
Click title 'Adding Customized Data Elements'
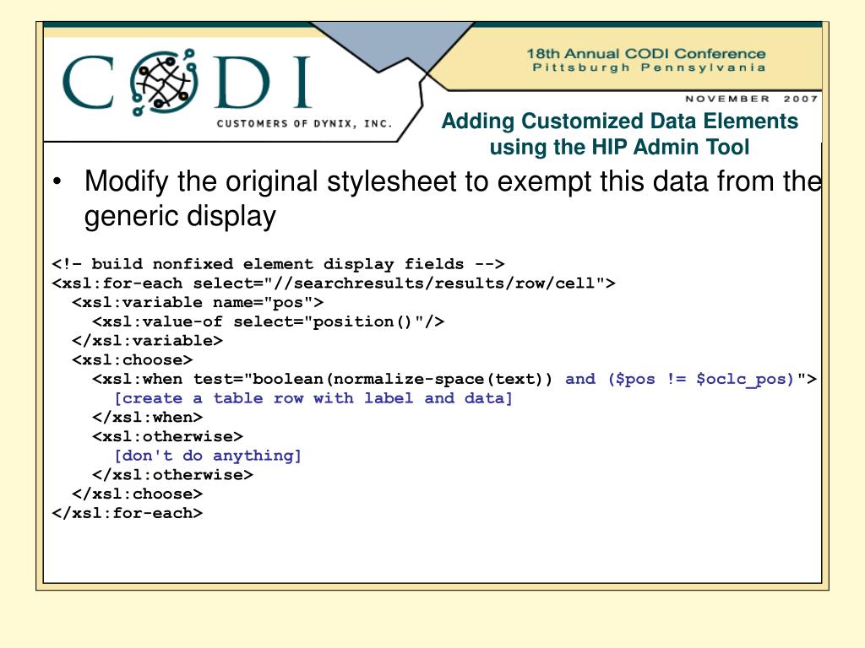coord(619,121)
